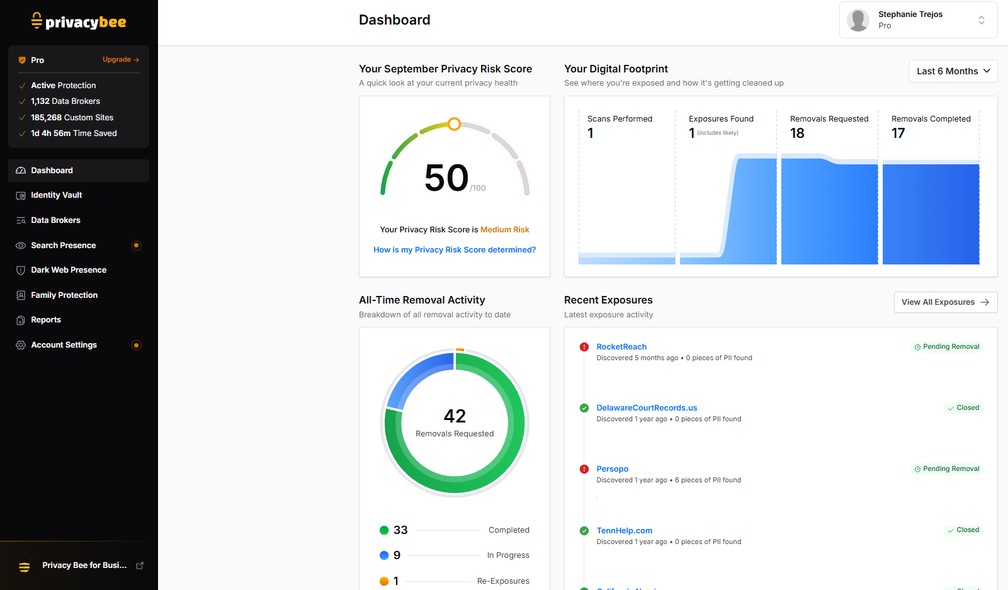Click the Removals Requested 18 stat
Image resolution: width=1008 pixels, height=590 pixels.
click(x=829, y=127)
